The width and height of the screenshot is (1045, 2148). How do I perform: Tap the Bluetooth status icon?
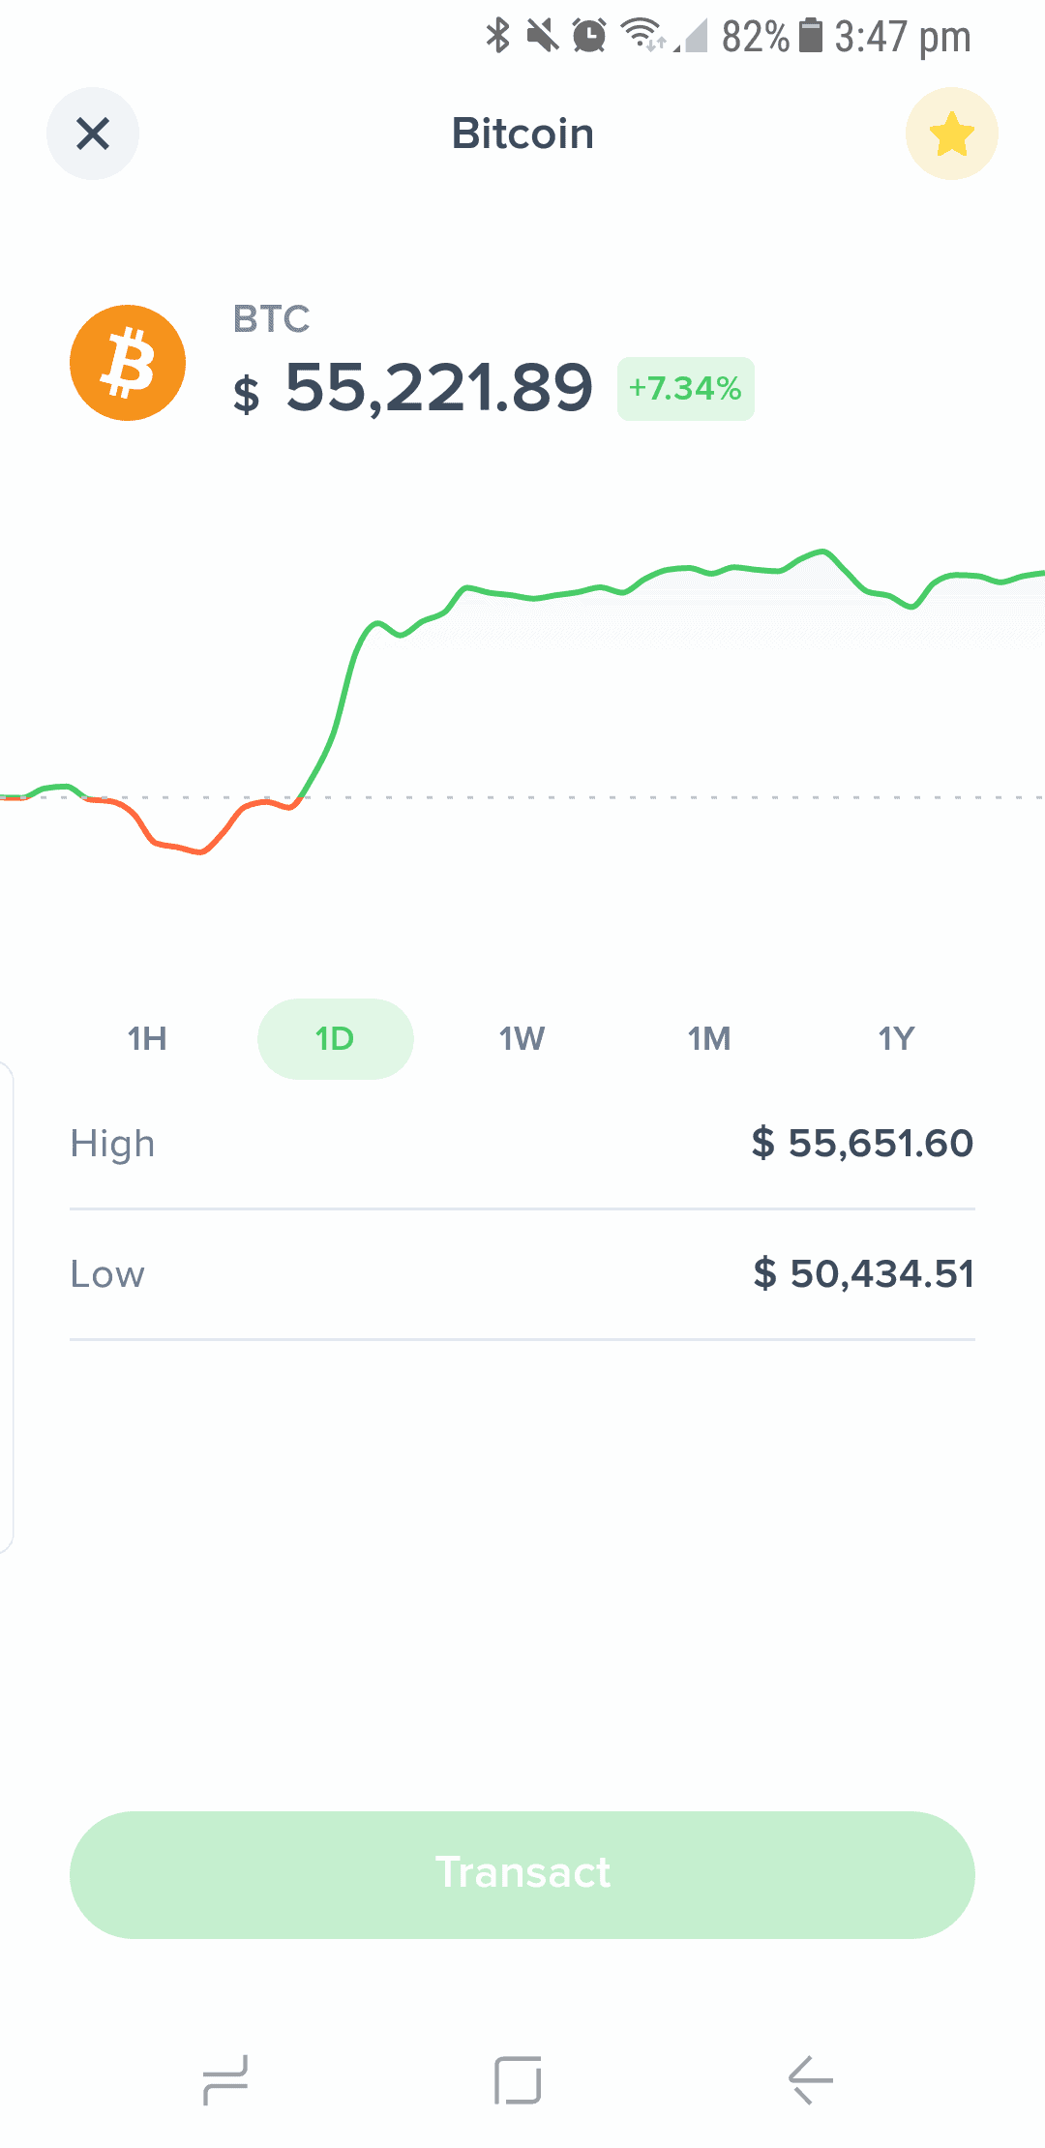point(497,36)
